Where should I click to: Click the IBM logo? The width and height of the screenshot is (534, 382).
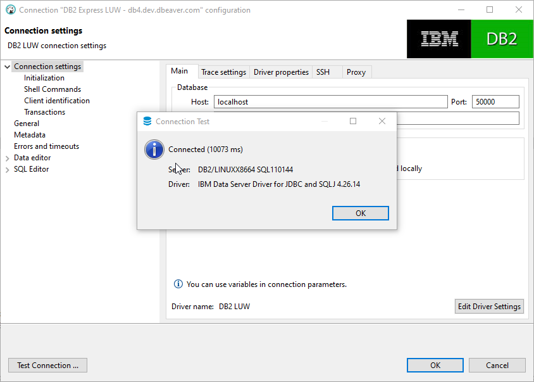[438, 39]
